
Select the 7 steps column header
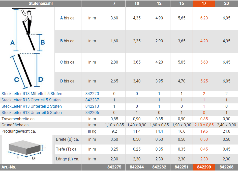[x=114, y=4]
